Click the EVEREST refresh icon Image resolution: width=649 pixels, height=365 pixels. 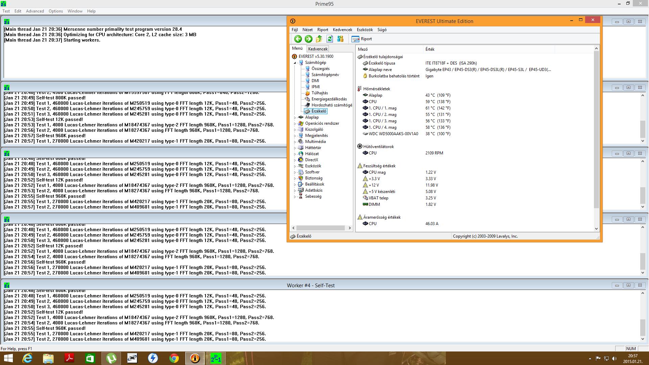pyautogui.click(x=330, y=39)
